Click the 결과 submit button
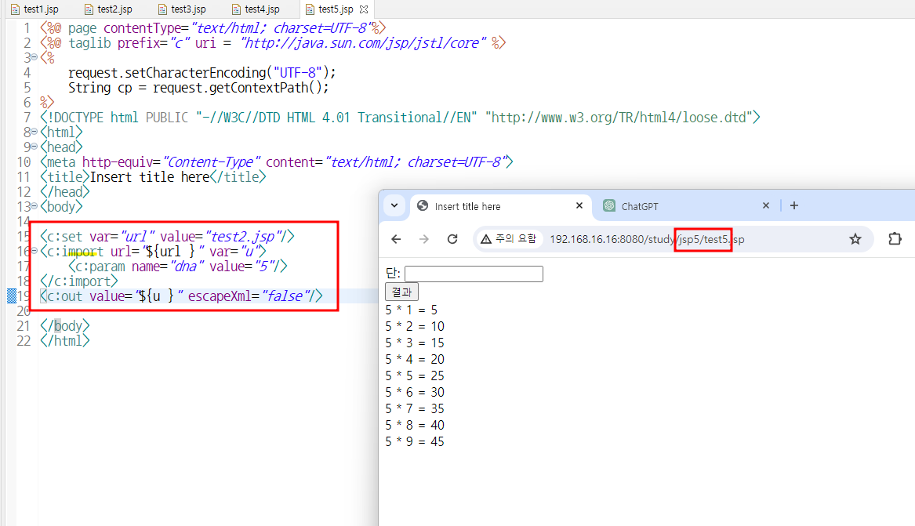Image resolution: width=915 pixels, height=526 pixels. point(401,292)
